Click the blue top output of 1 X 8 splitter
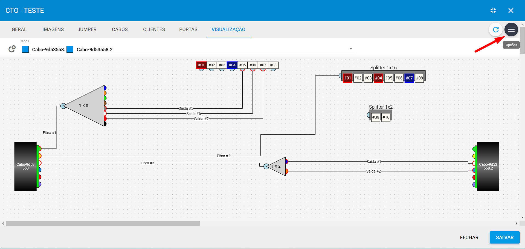The image size is (525, 249). 105,88
